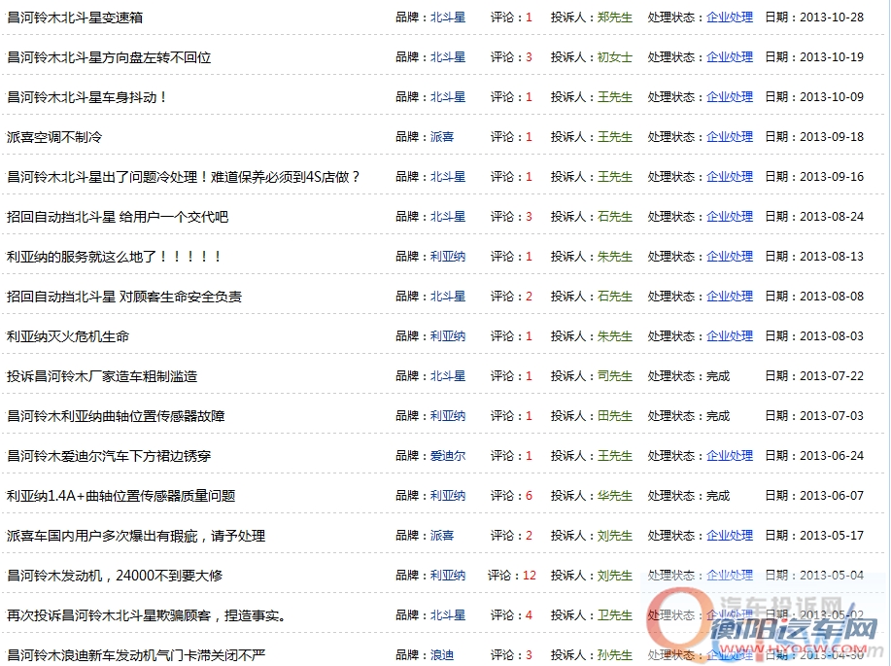Click 刘先生 in 24000不到要大修 row

tap(615, 575)
